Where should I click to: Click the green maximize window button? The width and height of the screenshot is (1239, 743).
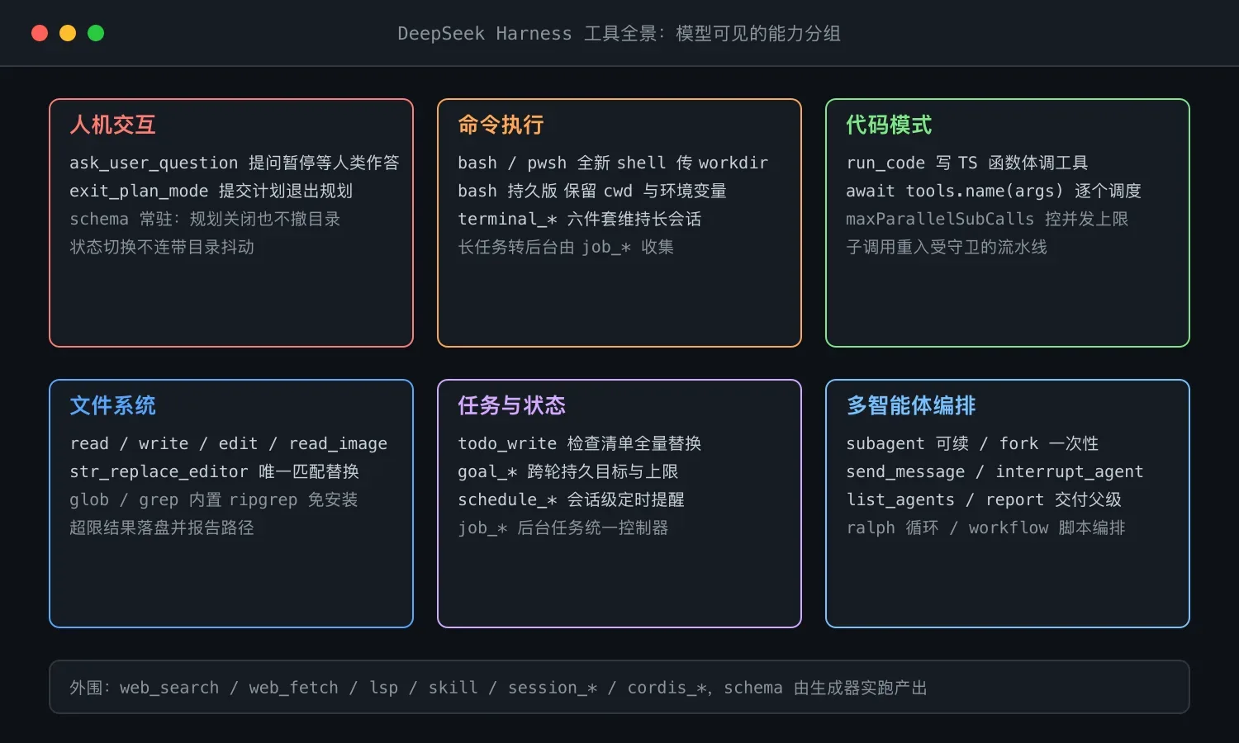96,33
